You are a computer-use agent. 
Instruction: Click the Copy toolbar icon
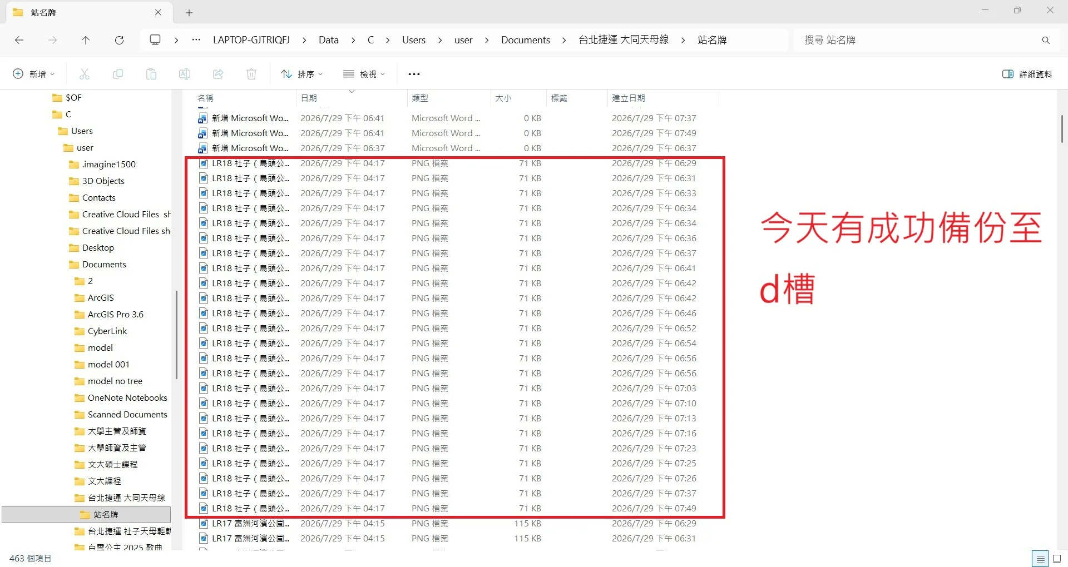coord(118,74)
